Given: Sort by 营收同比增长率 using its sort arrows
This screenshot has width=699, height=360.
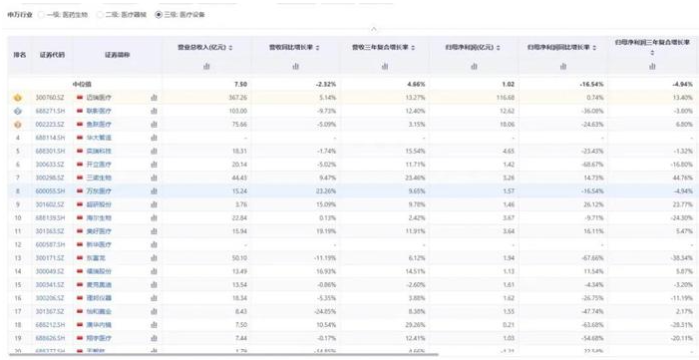Looking at the screenshot, I should tap(317, 48).
